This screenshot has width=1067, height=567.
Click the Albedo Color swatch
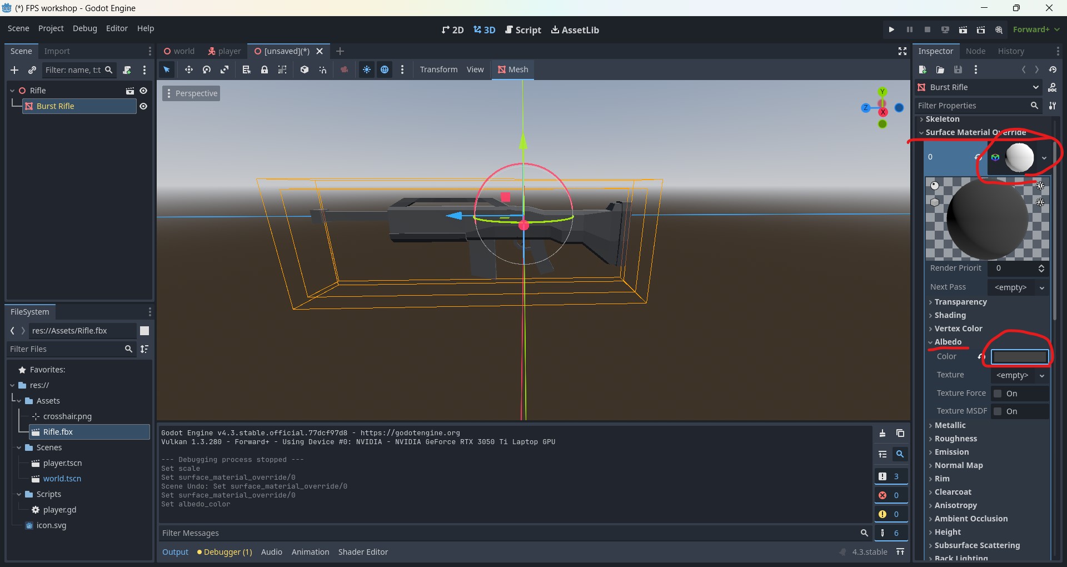point(1019,356)
